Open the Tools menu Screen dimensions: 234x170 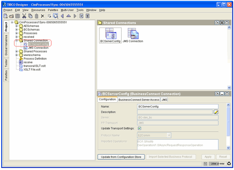point(80,10)
